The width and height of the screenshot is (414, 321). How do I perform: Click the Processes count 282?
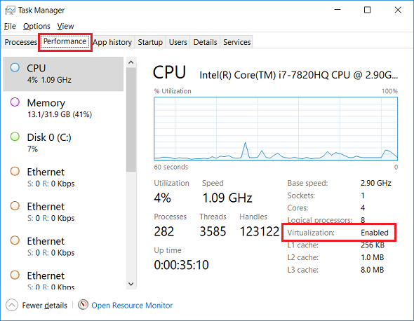[x=164, y=231]
